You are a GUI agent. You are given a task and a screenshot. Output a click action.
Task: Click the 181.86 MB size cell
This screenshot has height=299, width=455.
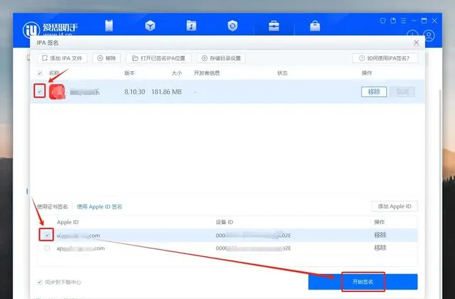click(x=166, y=92)
